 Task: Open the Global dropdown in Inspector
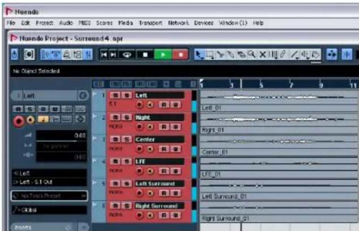[49, 210]
